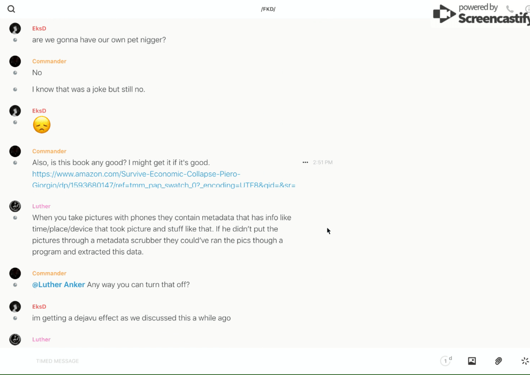The image size is (530, 375).
Task: Click the Luther sender name above metadata message
Action: pyautogui.click(x=41, y=206)
